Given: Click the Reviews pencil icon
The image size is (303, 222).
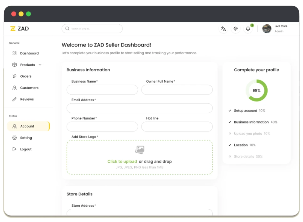Looking at the screenshot, I should [x=14, y=99].
